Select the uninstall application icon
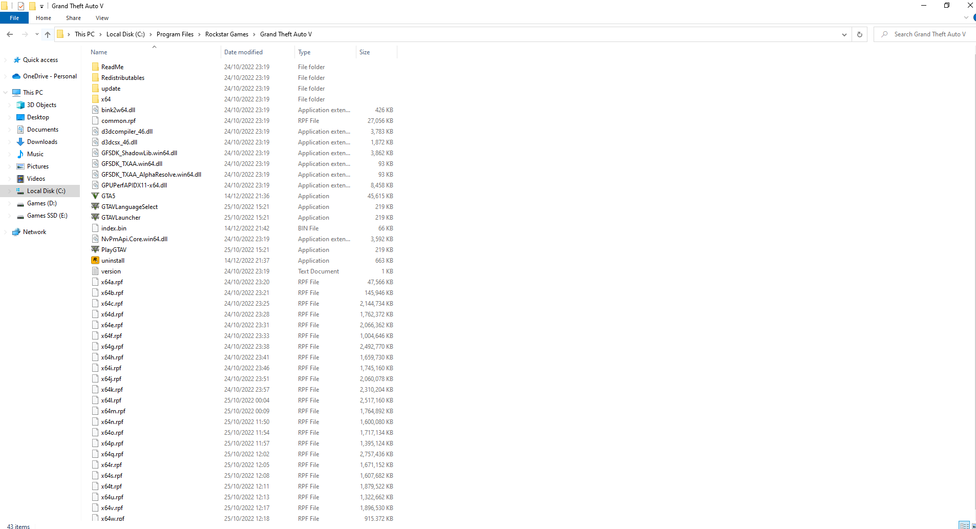The height and width of the screenshot is (529, 976). (95, 261)
